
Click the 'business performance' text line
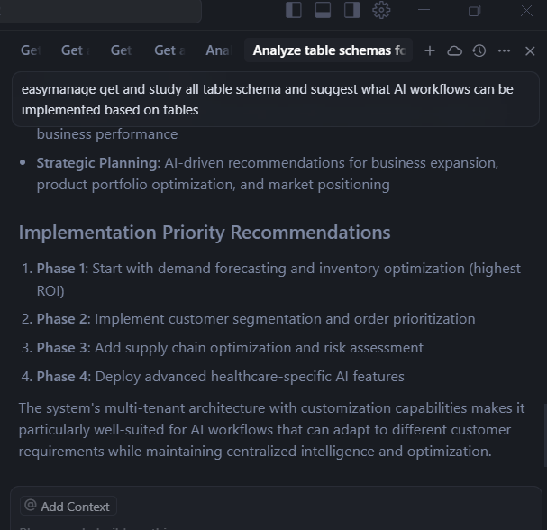click(x=107, y=134)
